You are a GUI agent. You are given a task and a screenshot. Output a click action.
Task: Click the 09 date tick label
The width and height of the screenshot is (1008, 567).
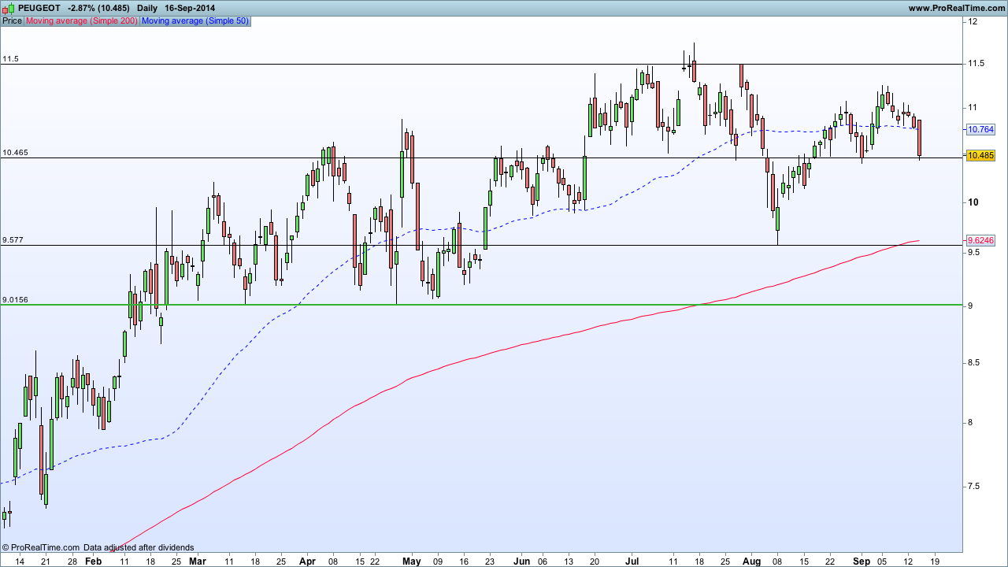point(438,561)
